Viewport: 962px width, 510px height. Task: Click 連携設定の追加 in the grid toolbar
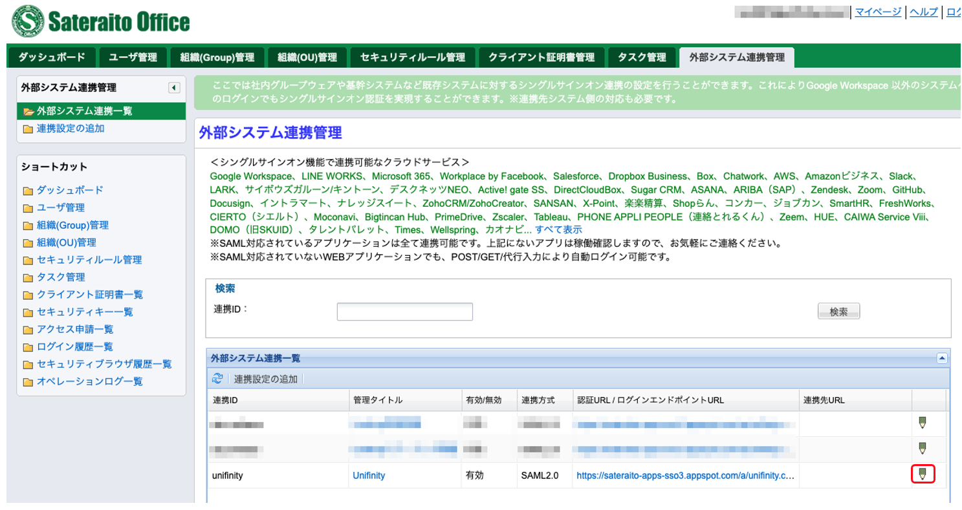pyautogui.click(x=265, y=379)
